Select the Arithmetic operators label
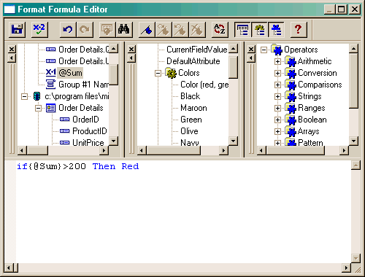This screenshot has width=365, height=277. pos(315,61)
